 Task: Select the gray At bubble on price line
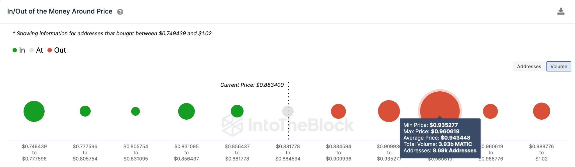(288, 111)
